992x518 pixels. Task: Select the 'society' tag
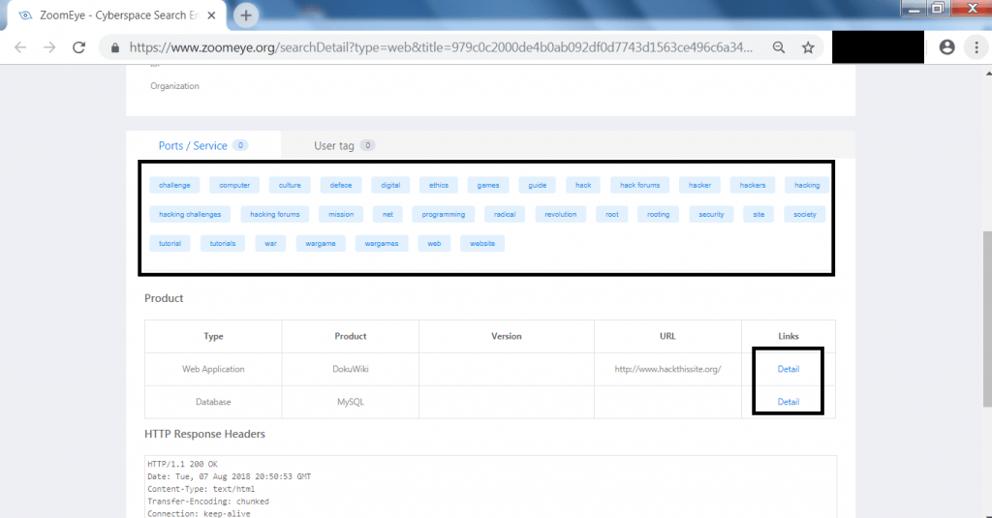(x=805, y=214)
